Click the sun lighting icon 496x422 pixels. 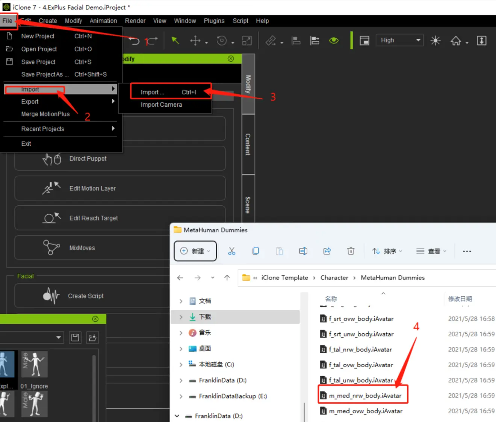pyautogui.click(x=436, y=41)
